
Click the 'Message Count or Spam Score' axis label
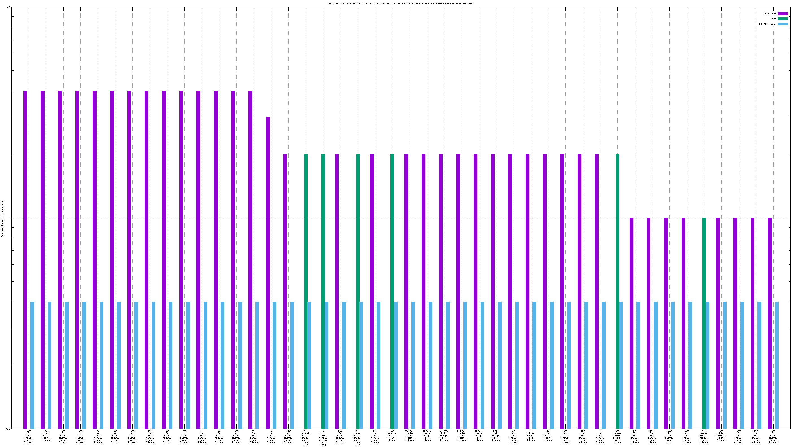(x=2, y=218)
